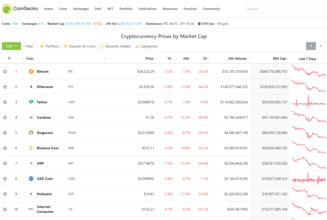
Task: Click the Filter button
Action: tap(29, 46)
